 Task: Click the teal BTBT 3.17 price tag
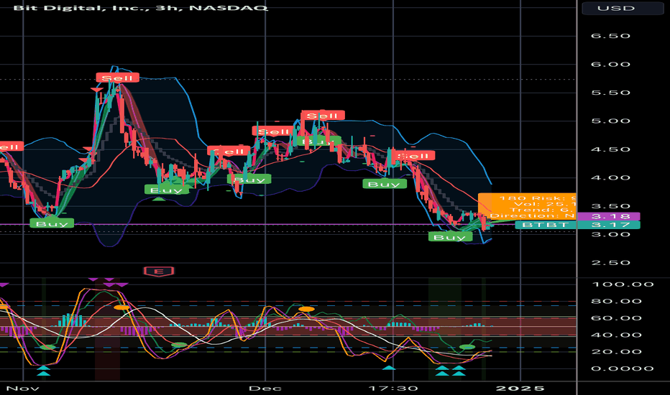[x=578, y=225]
